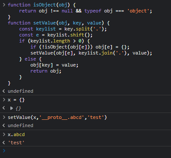Click the setValue(x,'__proto__.abcd','test') entry

point(57,117)
